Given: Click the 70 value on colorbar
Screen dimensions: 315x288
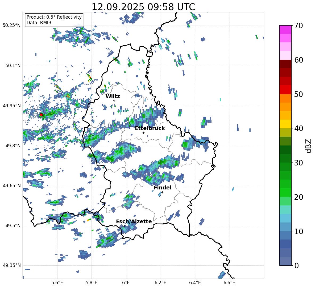Looking at the screenshot, I should [x=299, y=26].
